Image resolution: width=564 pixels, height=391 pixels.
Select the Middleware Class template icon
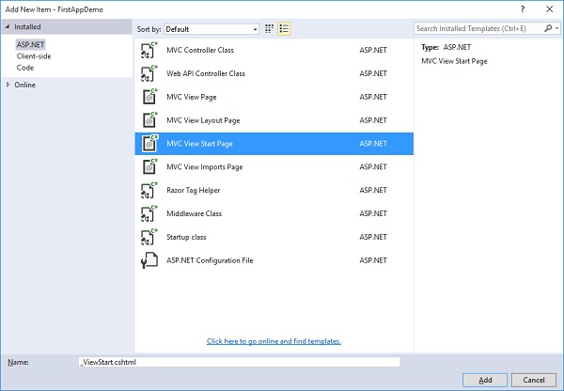pos(148,213)
